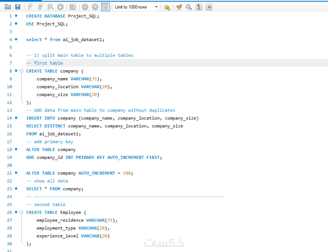Run Explain on the current statement (magnifier lightning icon)

pos(50,7)
